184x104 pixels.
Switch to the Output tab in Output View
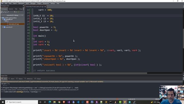38,79
